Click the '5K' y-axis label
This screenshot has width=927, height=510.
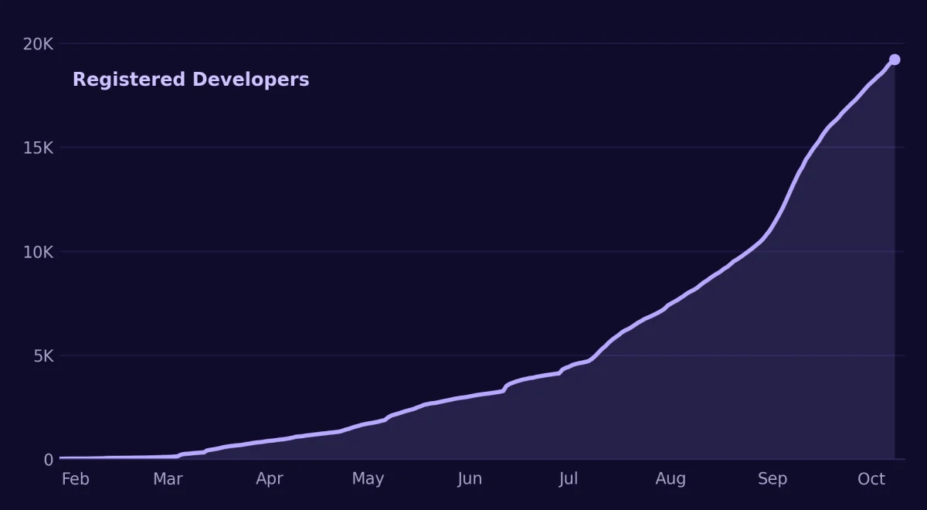[x=42, y=356]
